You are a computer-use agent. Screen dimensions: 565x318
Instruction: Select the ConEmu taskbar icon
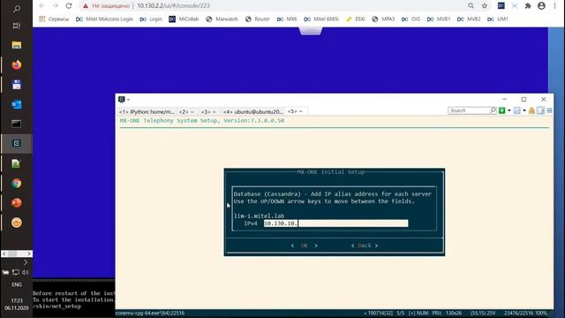[16, 143]
